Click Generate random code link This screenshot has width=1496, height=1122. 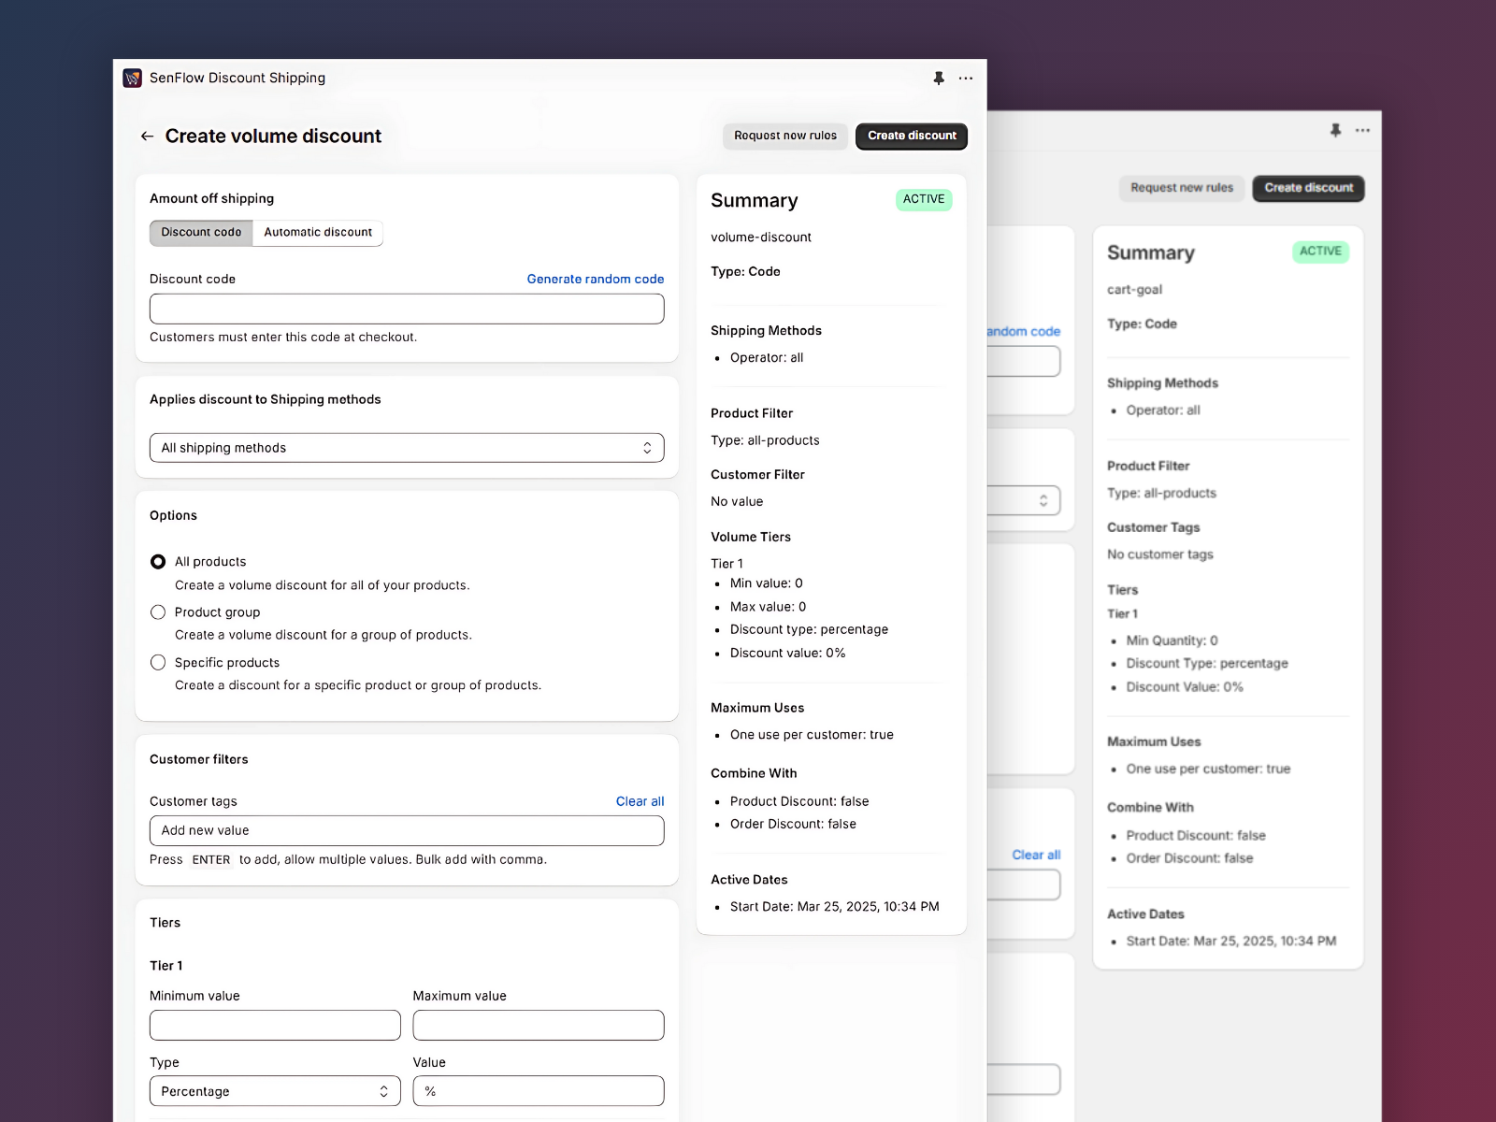tap(596, 279)
